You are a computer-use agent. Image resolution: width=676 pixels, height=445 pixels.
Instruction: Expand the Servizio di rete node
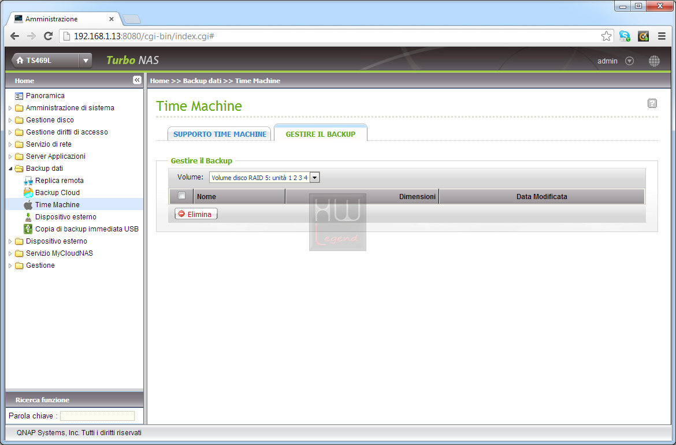click(10, 144)
